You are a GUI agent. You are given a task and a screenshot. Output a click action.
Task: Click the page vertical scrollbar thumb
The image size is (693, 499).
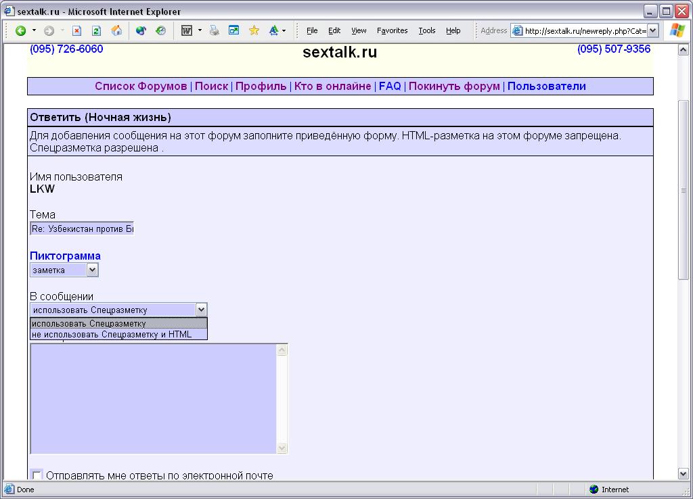[683, 189]
